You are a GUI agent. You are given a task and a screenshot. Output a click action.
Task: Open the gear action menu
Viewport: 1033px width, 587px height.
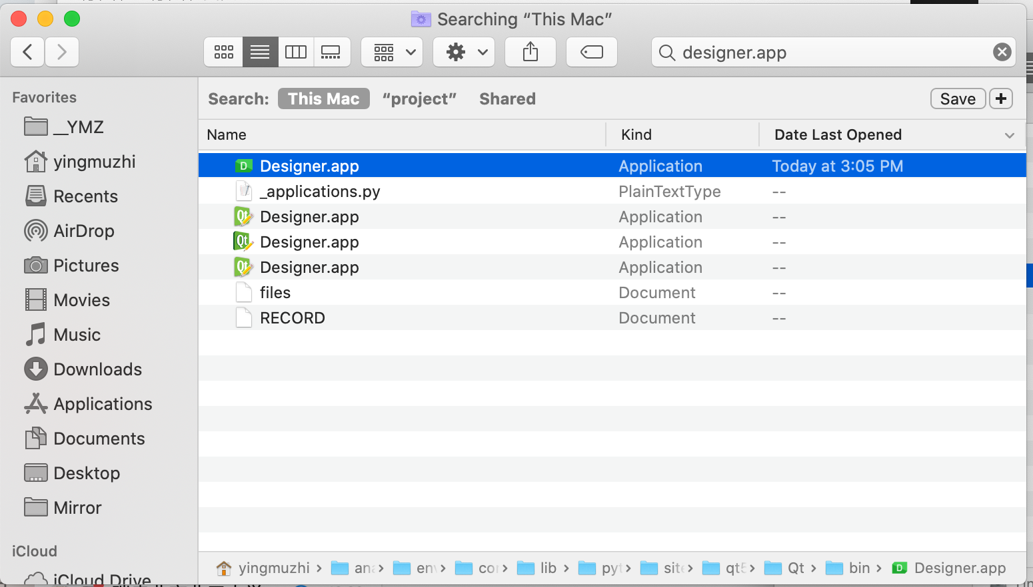point(464,52)
